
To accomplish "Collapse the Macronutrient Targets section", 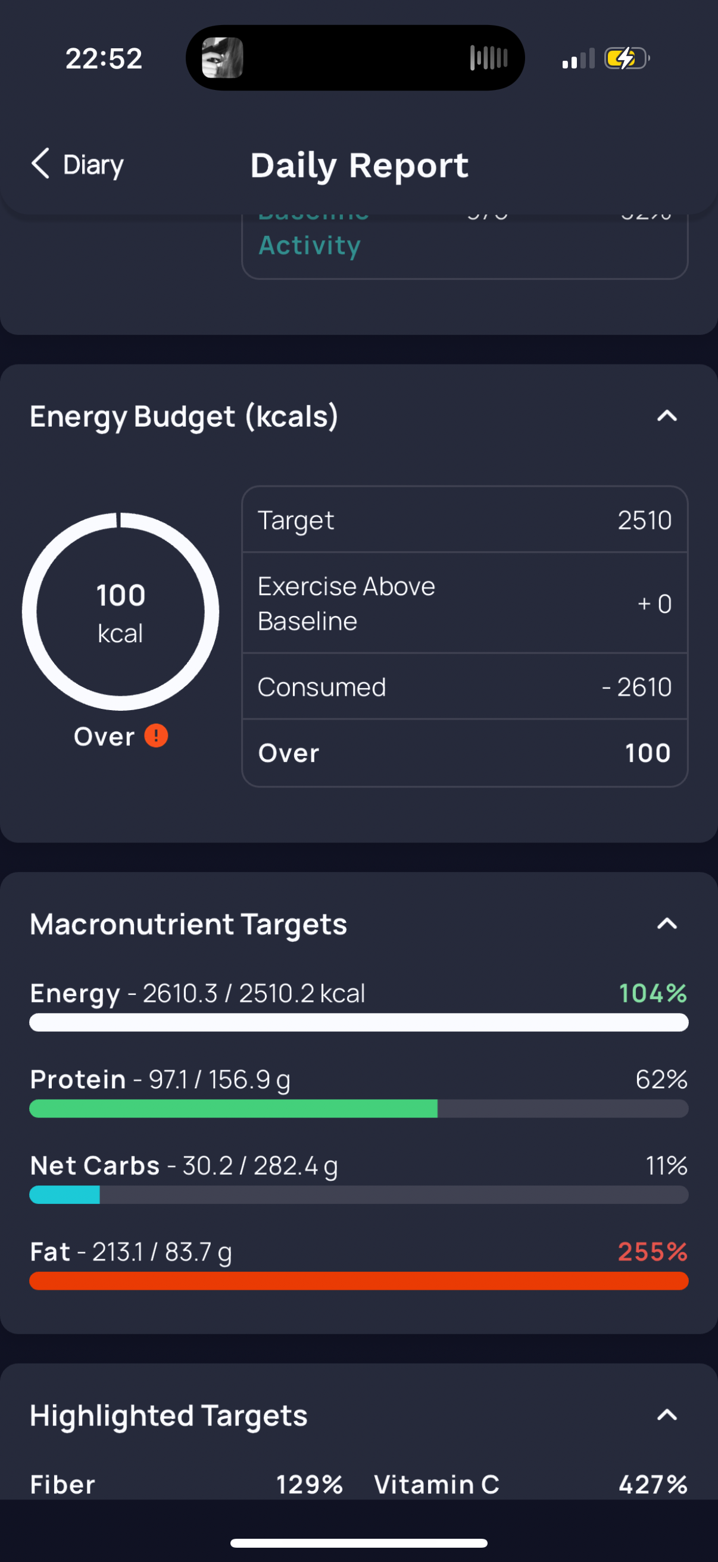I will (x=666, y=923).
